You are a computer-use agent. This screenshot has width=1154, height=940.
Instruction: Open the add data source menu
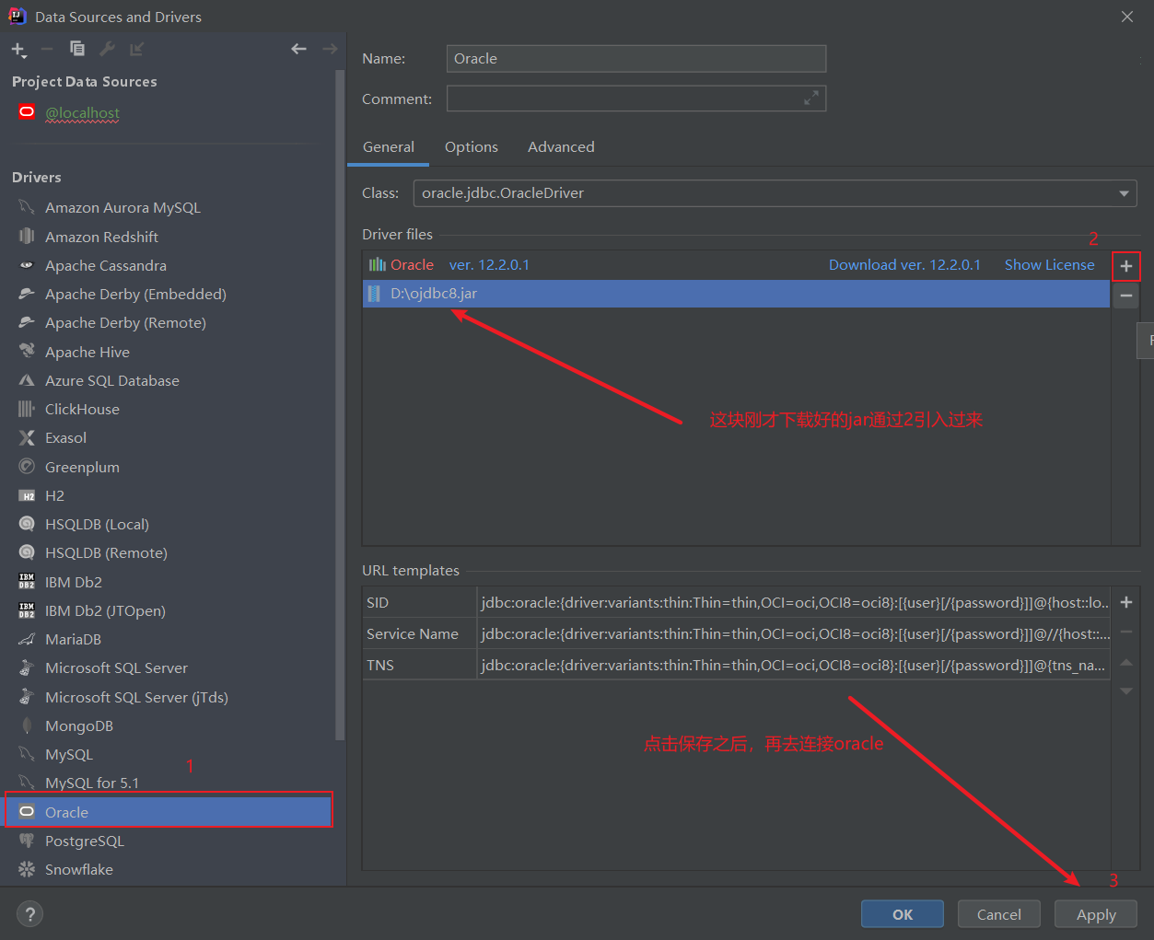pos(18,49)
